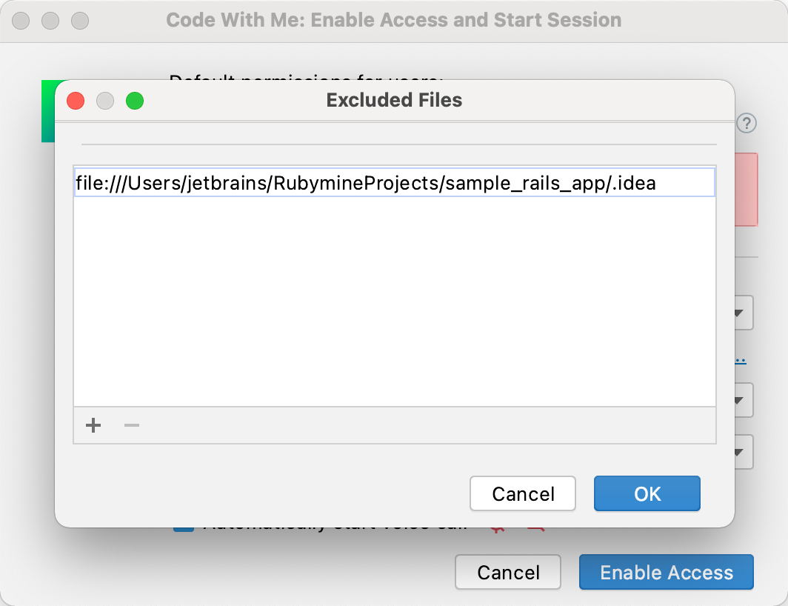Image resolution: width=788 pixels, height=606 pixels.
Task: Open the topmost permission dropdown on the right
Action: tap(738, 313)
